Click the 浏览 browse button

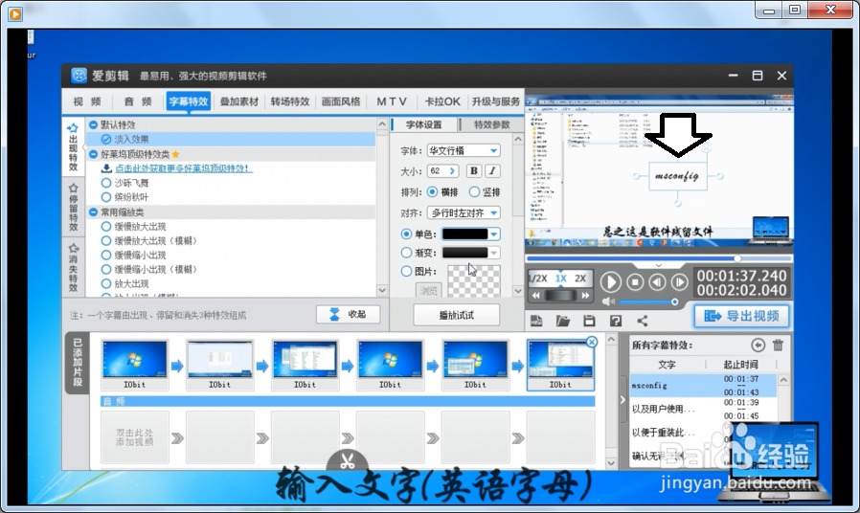click(x=428, y=291)
